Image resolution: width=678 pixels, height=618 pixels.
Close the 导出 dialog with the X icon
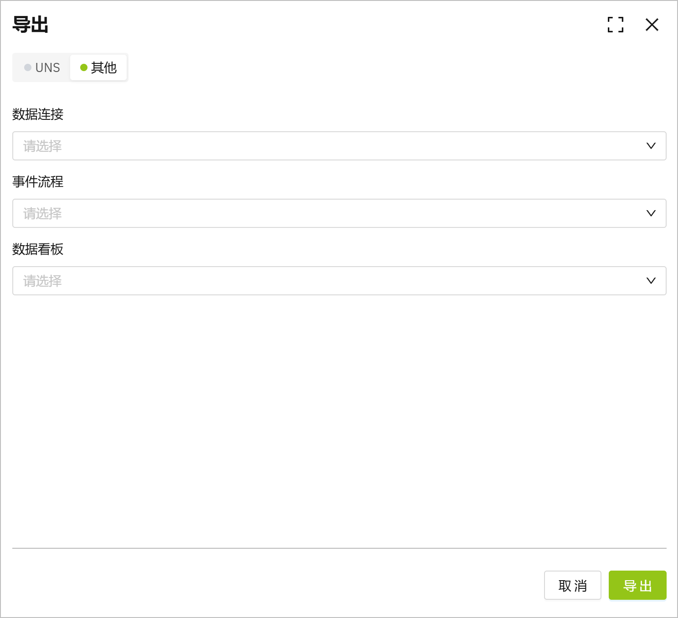click(x=652, y=25)
